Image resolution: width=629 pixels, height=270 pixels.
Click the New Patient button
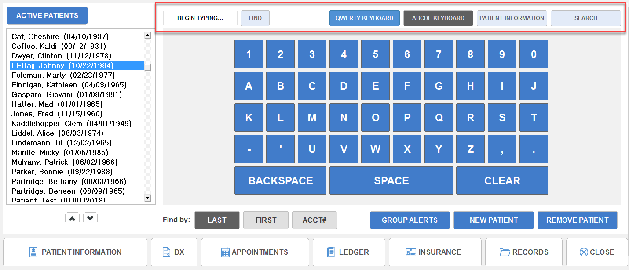494,220
